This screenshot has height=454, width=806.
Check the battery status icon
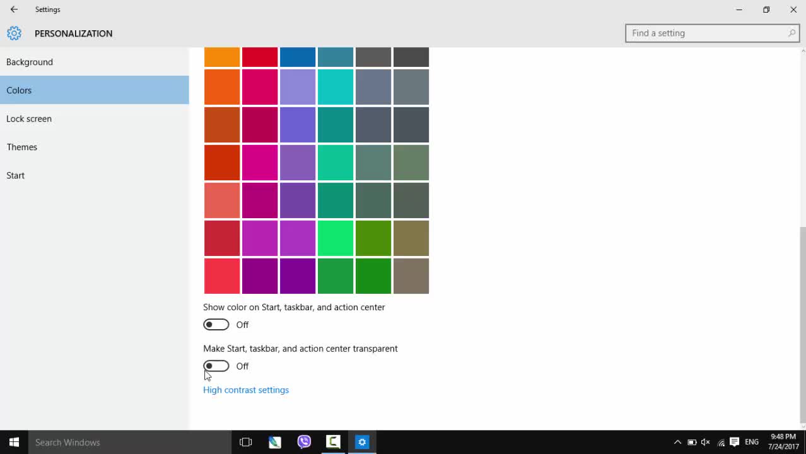click(692, 442)
